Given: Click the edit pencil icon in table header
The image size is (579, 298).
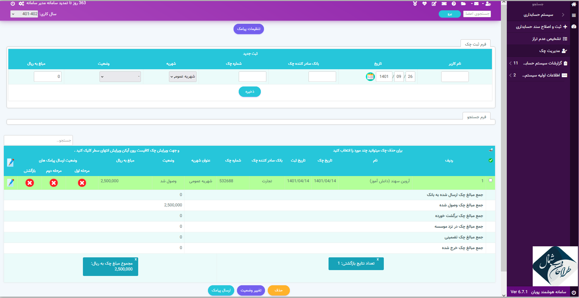Looking at the screenshot, I should point(10,163).
